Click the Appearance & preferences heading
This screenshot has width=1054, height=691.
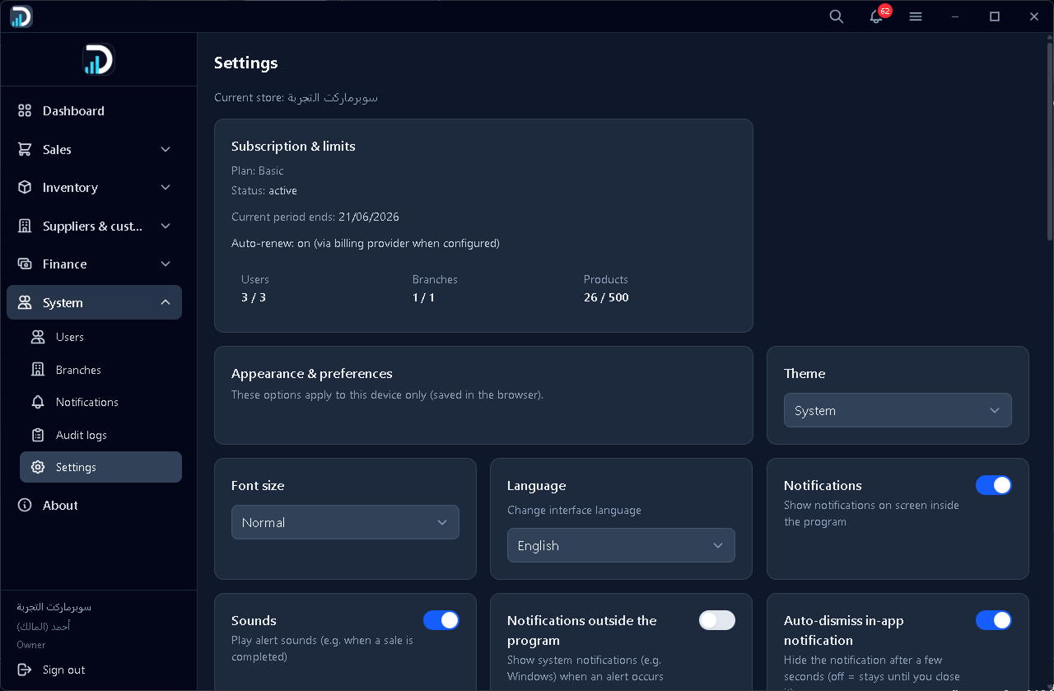[x=312, y=373]
